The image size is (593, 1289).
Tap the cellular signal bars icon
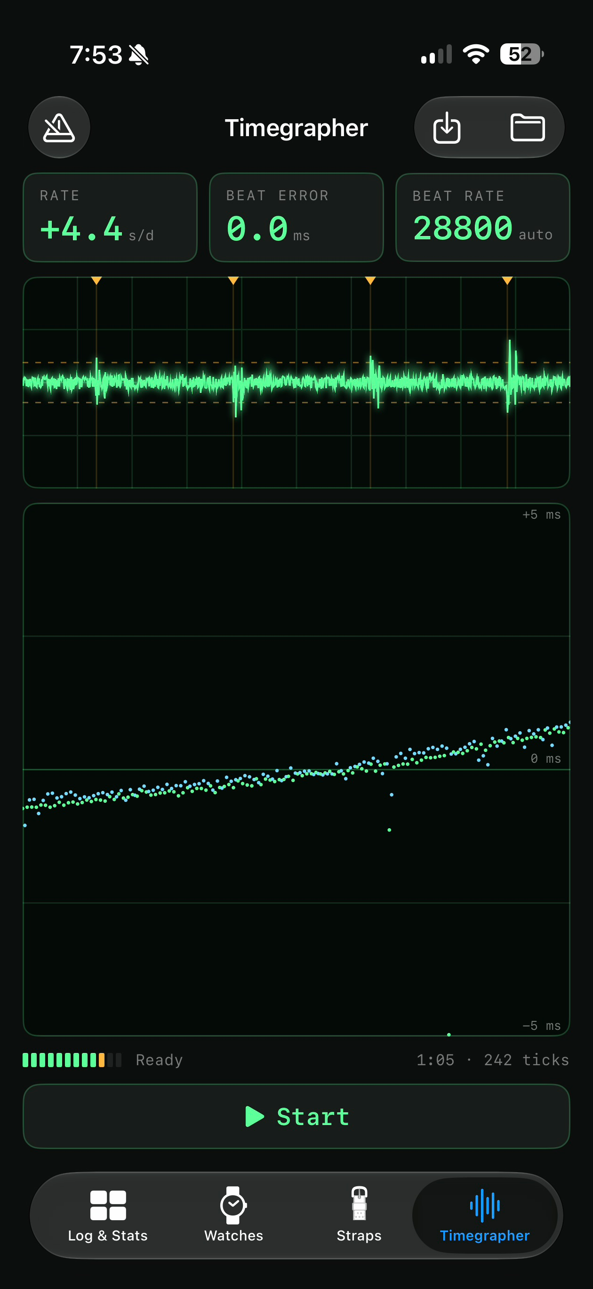click(436, 54)
